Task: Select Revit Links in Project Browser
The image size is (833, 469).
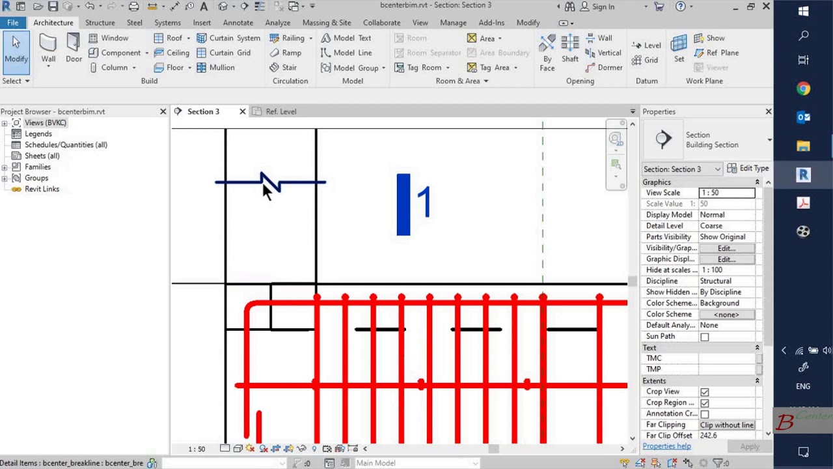Action: (x=42, y=189)
